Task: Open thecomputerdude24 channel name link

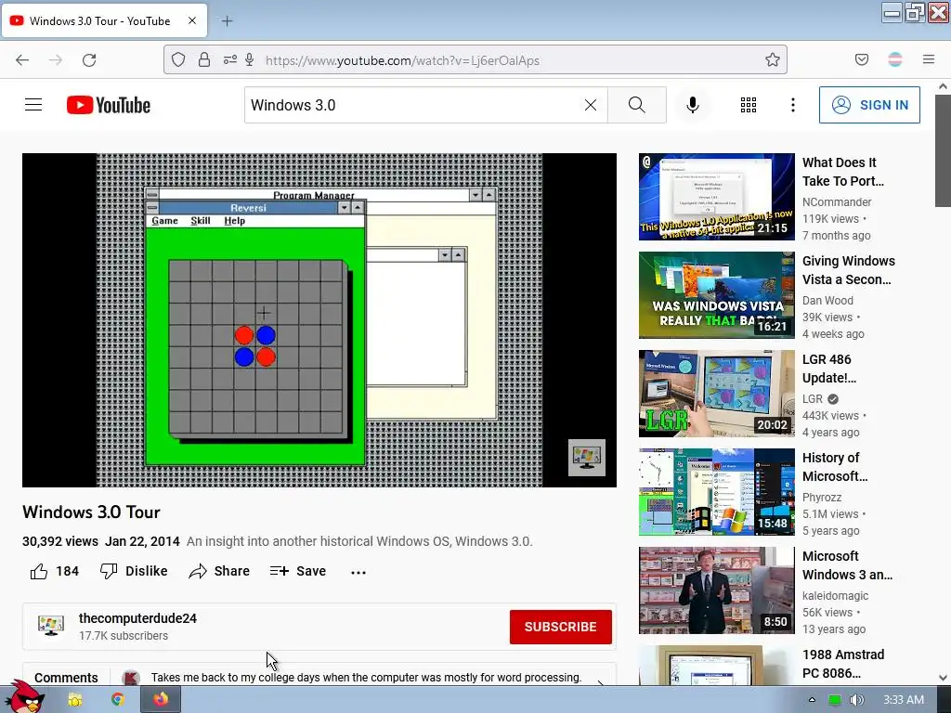Action: coord(137,618)
